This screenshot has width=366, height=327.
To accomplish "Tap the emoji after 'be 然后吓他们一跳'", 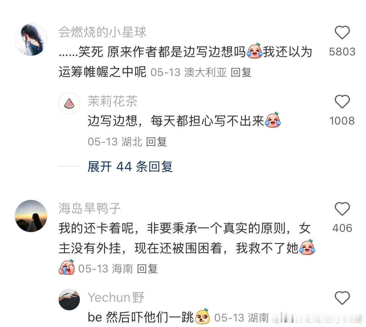I will click(x=203, y=317).
